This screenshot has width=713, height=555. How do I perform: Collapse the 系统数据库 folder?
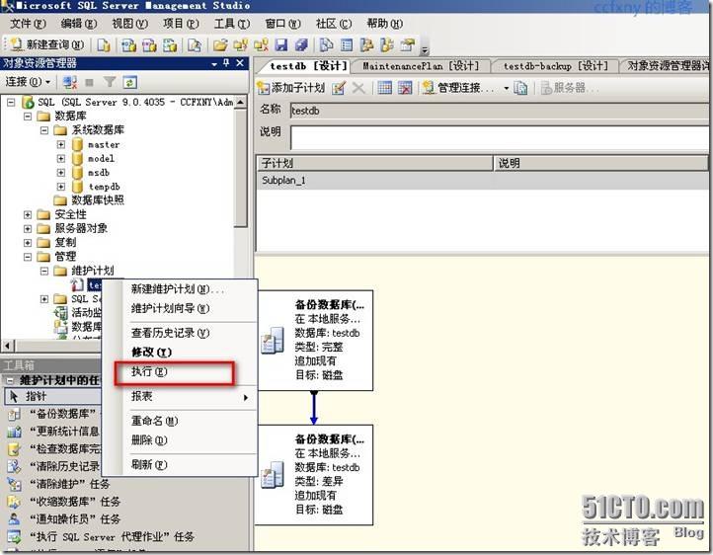point(44,130)
